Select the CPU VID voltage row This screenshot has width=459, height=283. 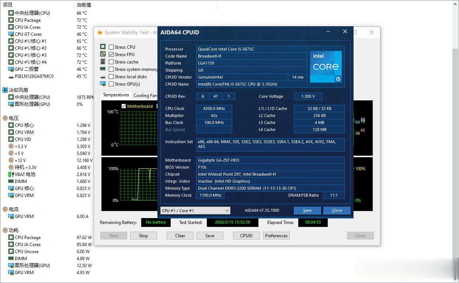[48, 139]
